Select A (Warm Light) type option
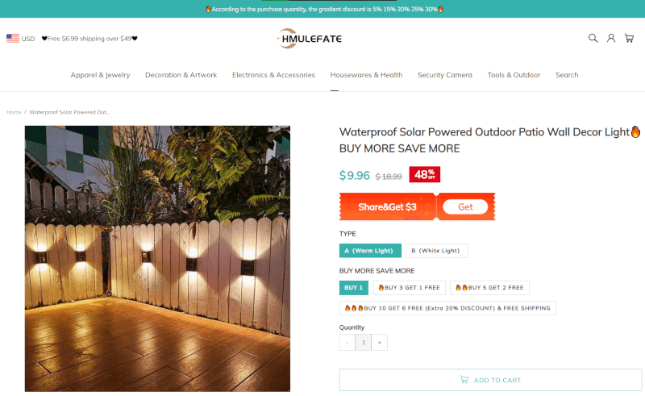Viewport: 645px width, 396px height. click(x=370, y=251)
